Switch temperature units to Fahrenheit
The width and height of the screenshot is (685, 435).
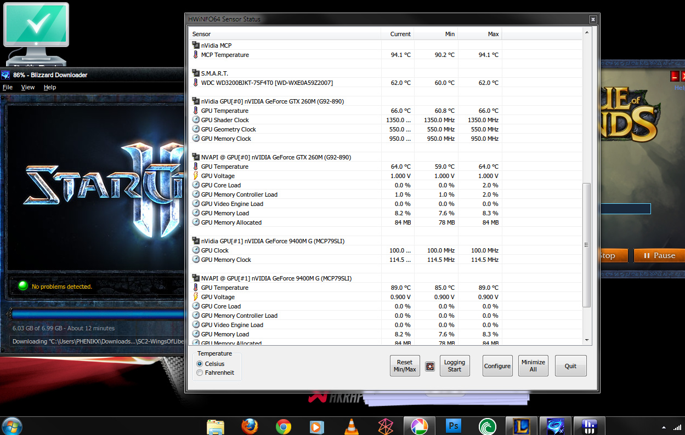pos(200,373)
